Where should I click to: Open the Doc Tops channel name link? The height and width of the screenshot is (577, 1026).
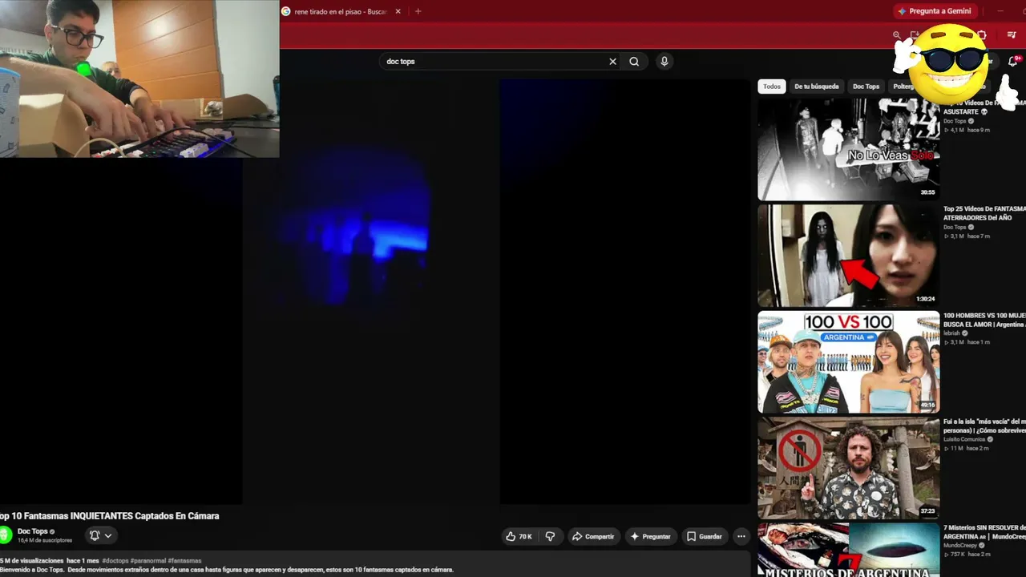click(33, 531)
